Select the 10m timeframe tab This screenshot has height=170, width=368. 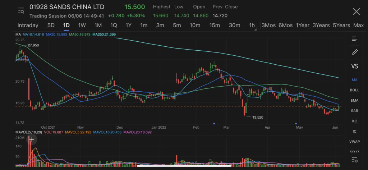pos(195,26)
